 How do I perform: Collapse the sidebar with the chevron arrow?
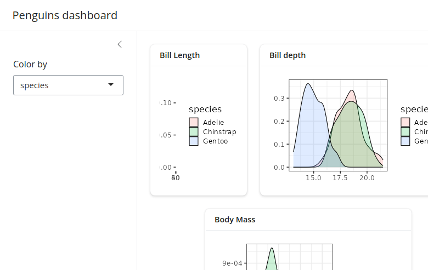tap(120, 44)
